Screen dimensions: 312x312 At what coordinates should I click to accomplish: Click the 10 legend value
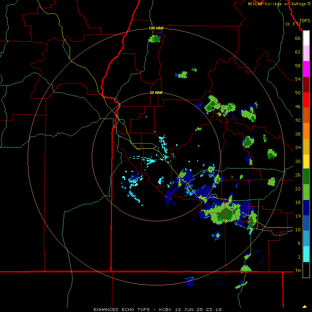coord(298,229)
